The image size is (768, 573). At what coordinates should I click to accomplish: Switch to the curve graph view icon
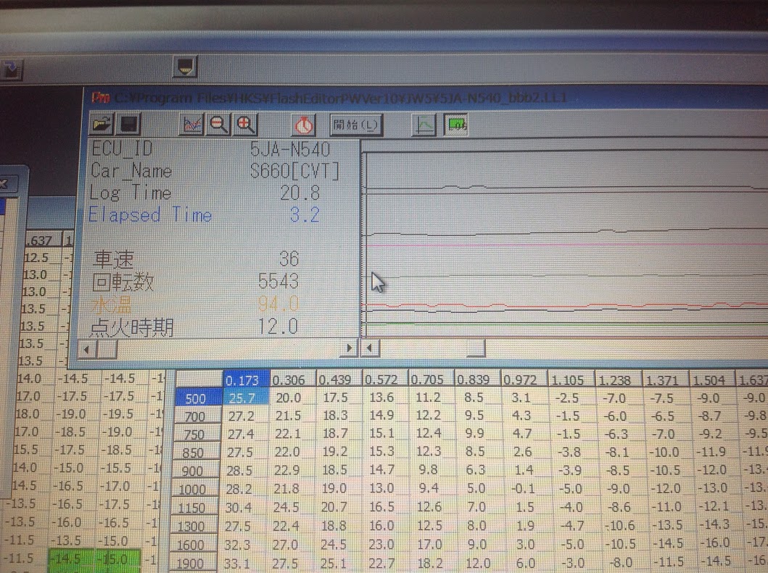coord(424,125)
